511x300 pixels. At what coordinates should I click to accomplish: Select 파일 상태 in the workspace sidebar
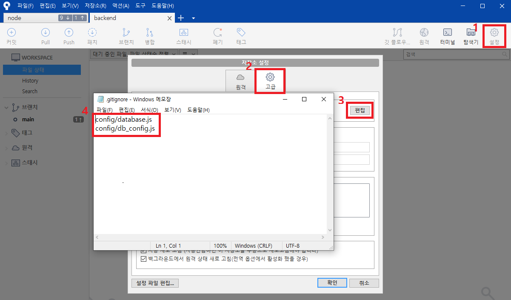[42, 70]
